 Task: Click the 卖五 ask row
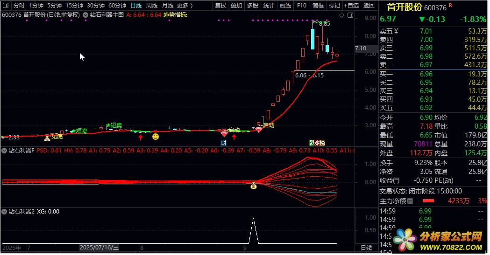tap(433, 31)
